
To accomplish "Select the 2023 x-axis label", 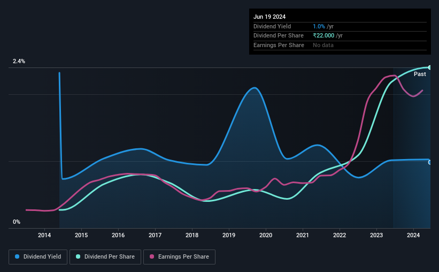I will click(x=376, y=235).
